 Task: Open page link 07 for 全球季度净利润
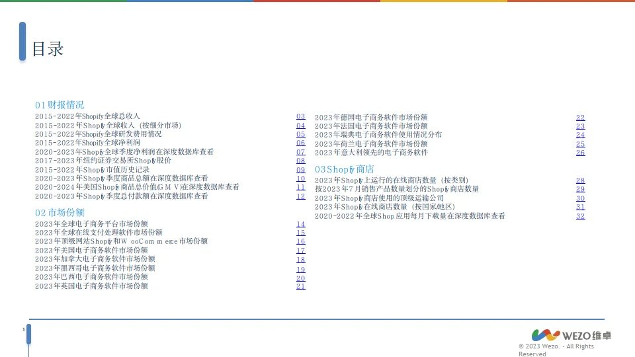pos(300,152)
